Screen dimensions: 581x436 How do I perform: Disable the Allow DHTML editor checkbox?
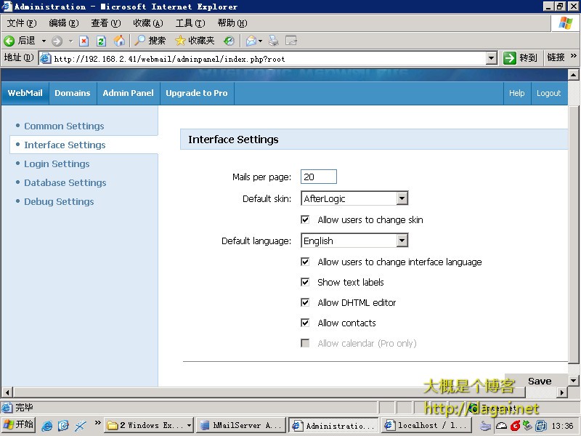(305, 302)
